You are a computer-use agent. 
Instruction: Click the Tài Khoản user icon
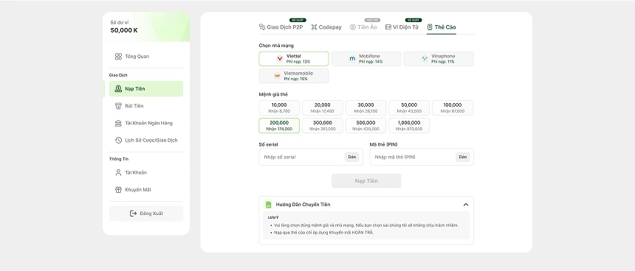click(118, 172)
